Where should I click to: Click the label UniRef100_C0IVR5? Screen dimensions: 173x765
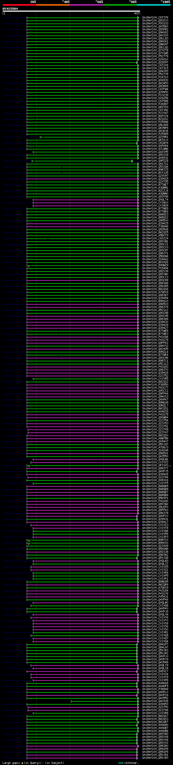[155, 379]
